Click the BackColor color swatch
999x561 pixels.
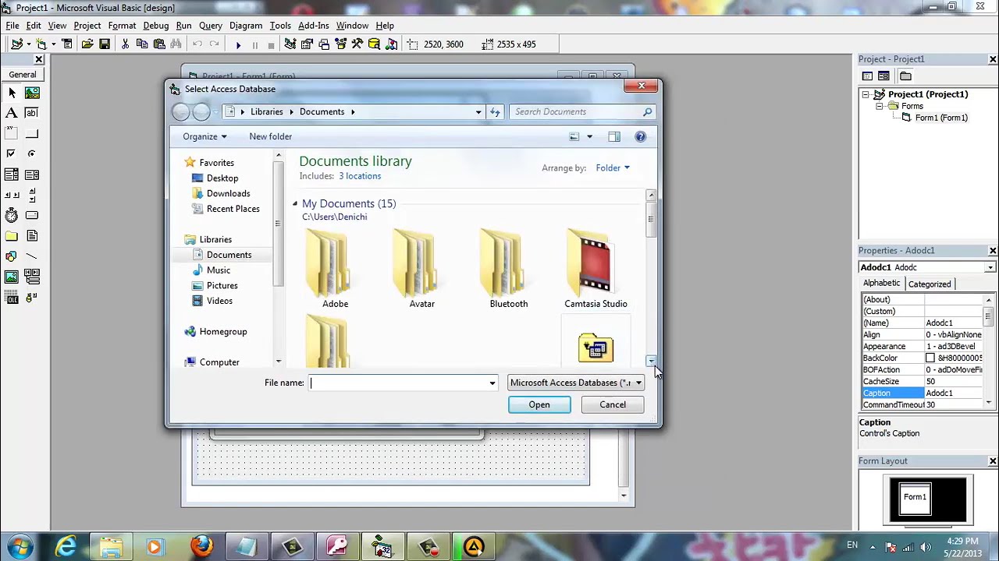pos(930,358)
